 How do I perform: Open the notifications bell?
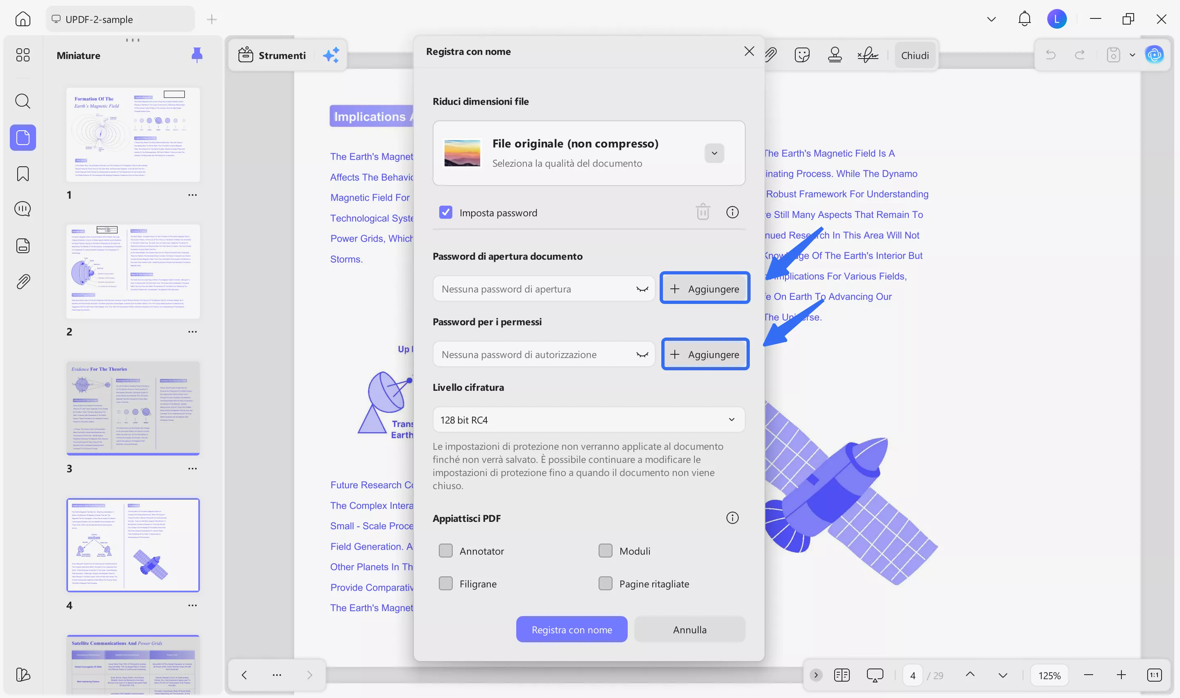click(x=1024, y=19)
